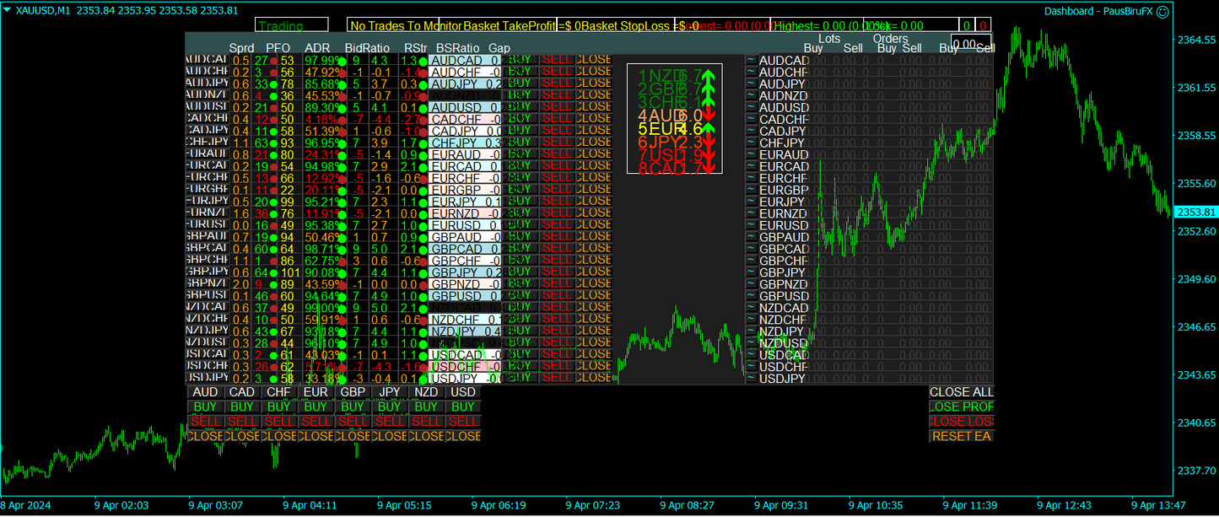Click the tilde chart icon beside AUDCAD
Screen dimensions: 1219x517
click(x=751, y=61)
